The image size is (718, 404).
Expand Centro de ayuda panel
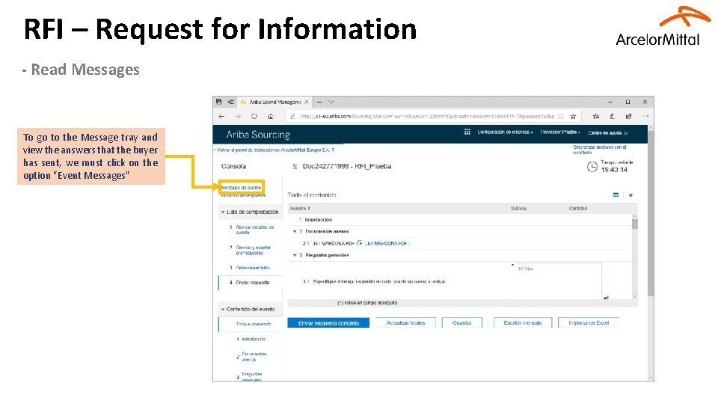608,133
